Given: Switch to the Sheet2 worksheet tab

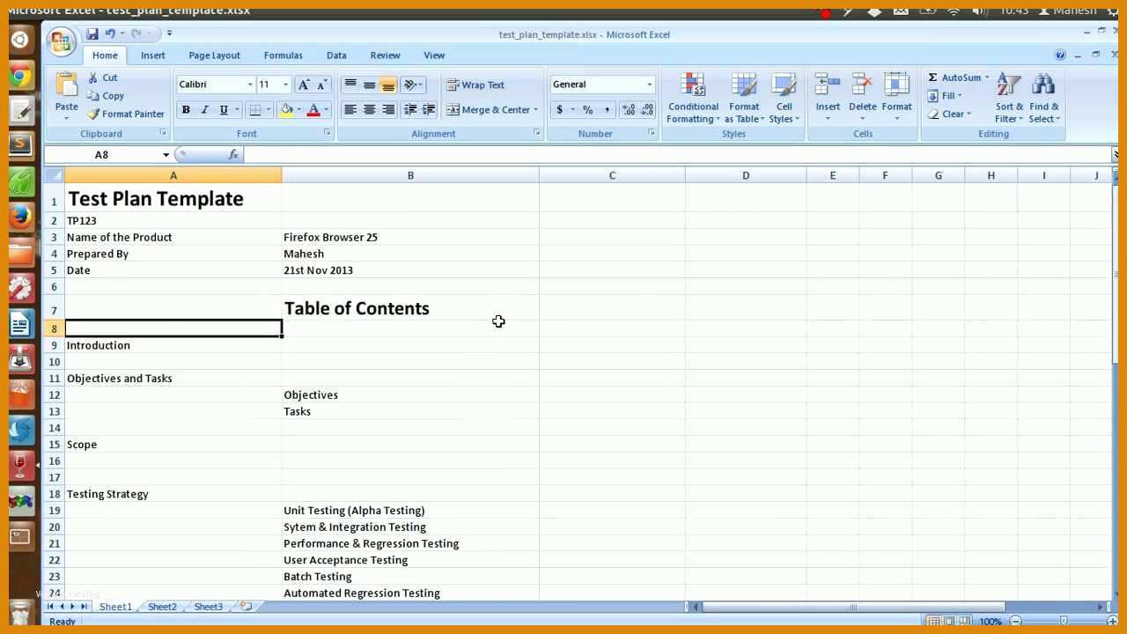Looking at the screenshot, I should click(162, 607).
